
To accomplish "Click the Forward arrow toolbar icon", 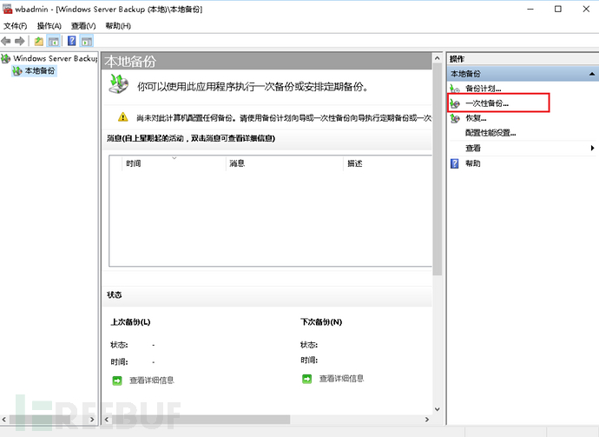I will (19, 41).
